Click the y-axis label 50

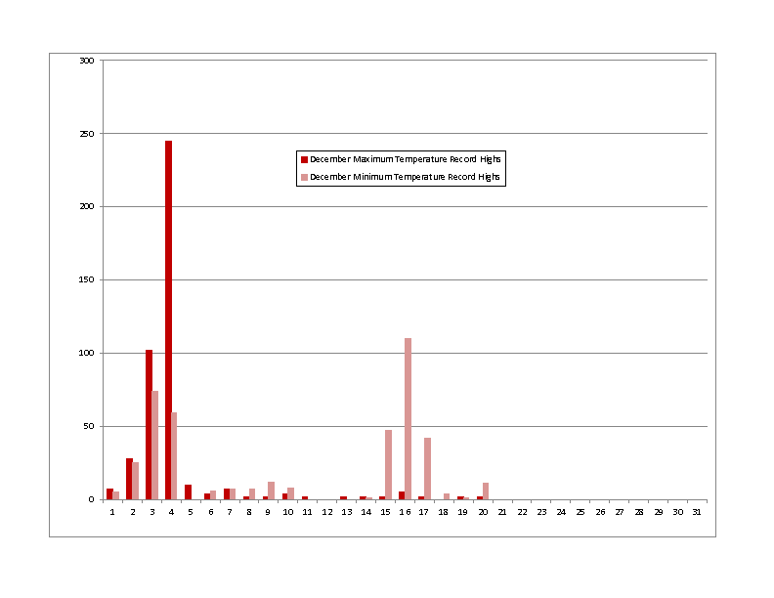click(x=89, y=426)
